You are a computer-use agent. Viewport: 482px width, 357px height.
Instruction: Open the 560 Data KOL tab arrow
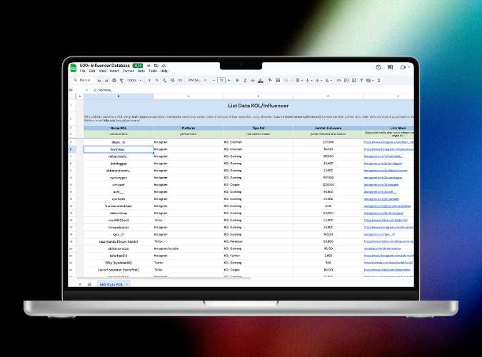click(x=128, y=283)
